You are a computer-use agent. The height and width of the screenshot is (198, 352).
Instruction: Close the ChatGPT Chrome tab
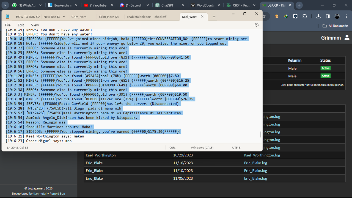183,5
